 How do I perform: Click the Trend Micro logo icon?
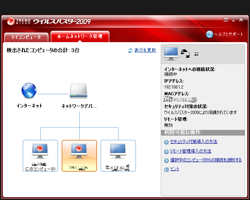click(11, 21)
